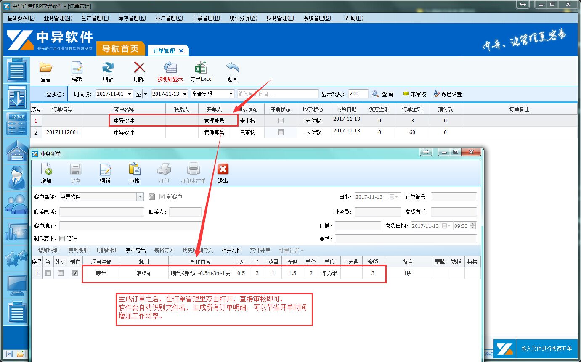
Task: Check 急 checkbox in detail row 1
Action: tap(48, 273)
